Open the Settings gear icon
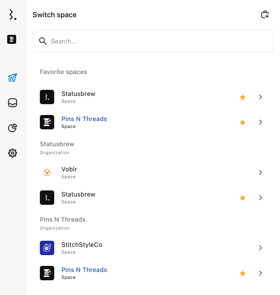Viewport: 280px width, 295px height. pos(13,153)
